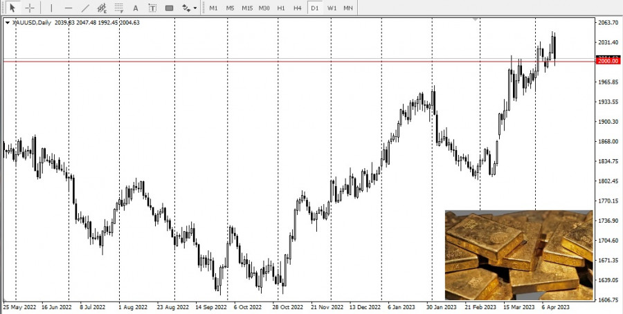Click the 14 Sep 2022 date label
The image size is (623, 314).
(211, 307)
